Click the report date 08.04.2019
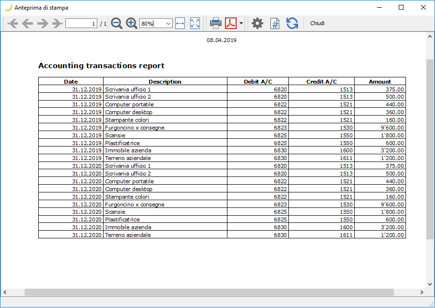Image resolution: width=435 pixels, height=308 pixels. (x=222, y=40)
